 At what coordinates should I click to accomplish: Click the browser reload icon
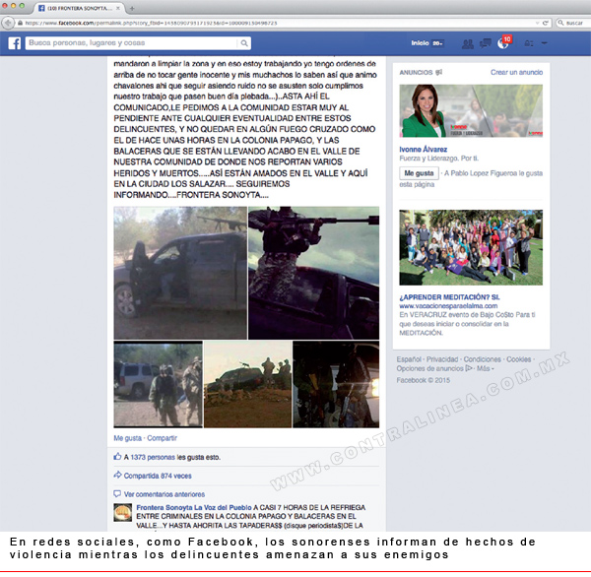point(545,23)
